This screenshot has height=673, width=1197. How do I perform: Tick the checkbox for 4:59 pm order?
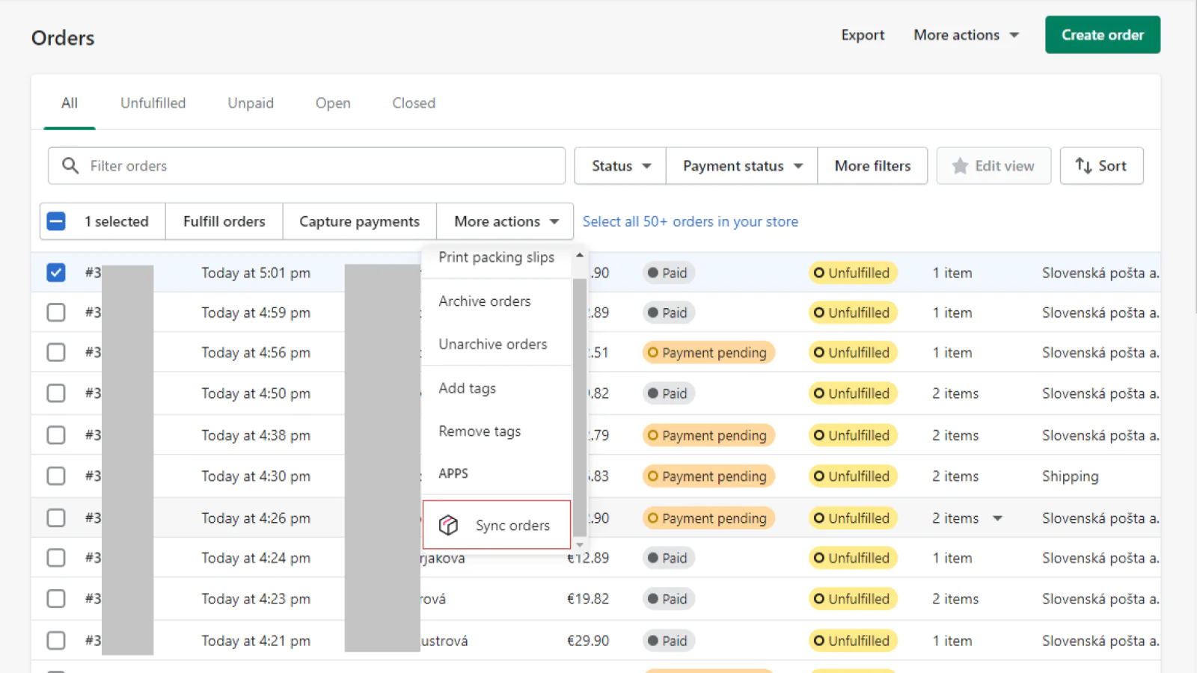click(x=56, y=313)
